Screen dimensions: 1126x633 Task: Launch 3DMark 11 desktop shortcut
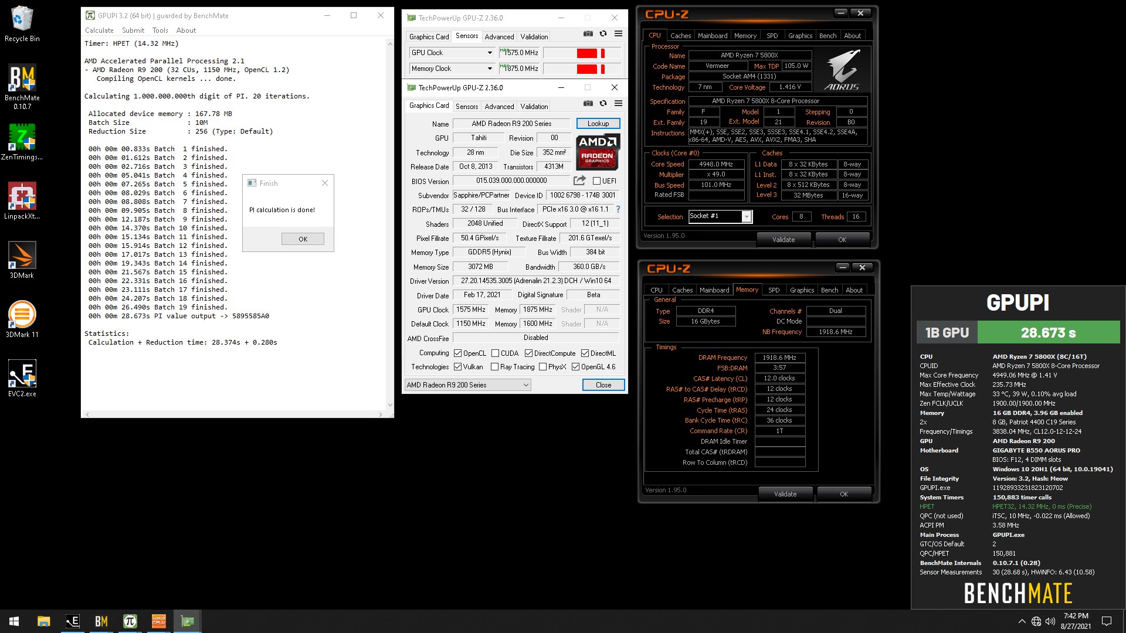click(x=22, y=319)
